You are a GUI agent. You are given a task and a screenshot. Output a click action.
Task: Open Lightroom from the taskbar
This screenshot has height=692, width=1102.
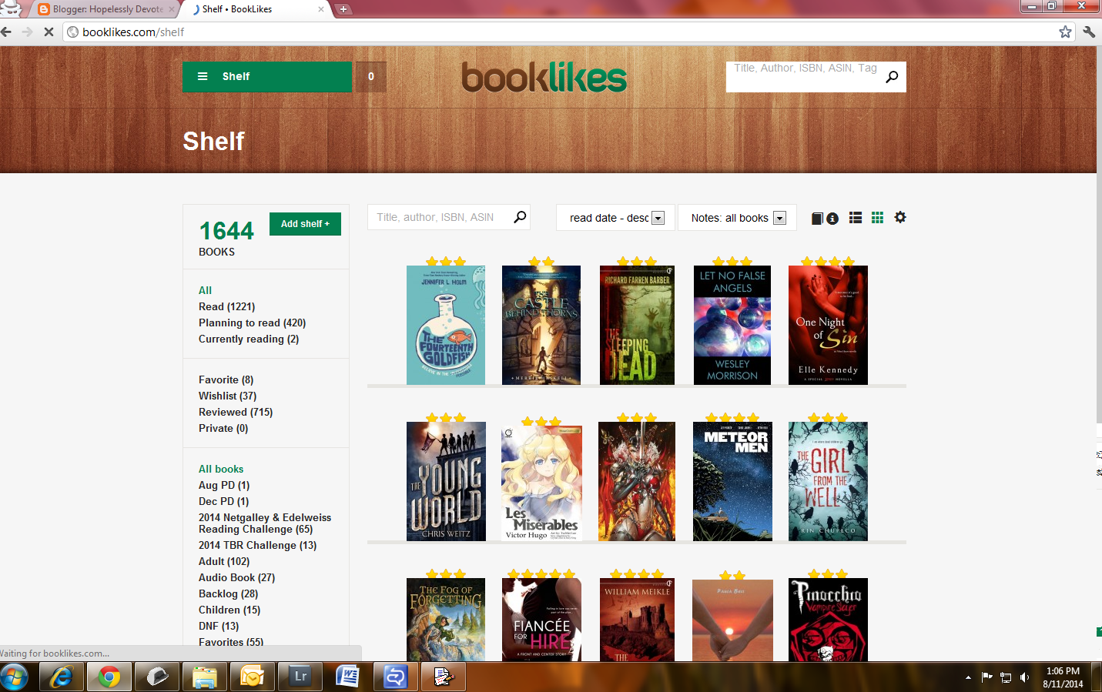point(300,677)
